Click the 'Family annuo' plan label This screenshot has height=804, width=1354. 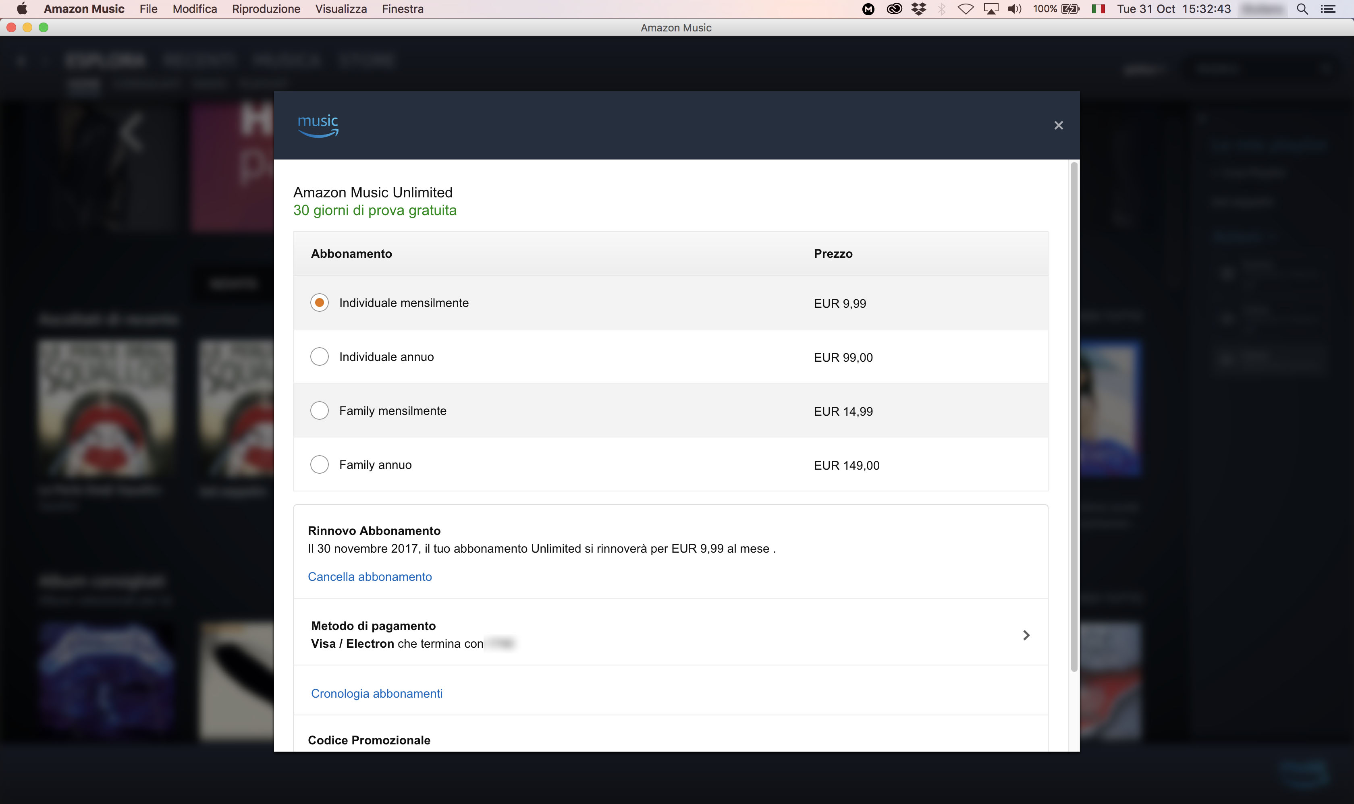(375, 465)
